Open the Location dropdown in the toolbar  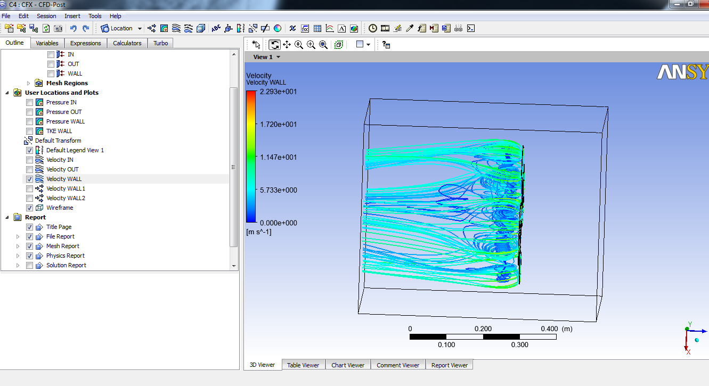[140, 29]
